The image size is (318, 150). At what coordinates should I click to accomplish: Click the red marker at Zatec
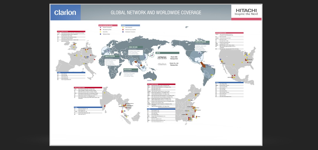pyautogui.click(x=91, y=55)
